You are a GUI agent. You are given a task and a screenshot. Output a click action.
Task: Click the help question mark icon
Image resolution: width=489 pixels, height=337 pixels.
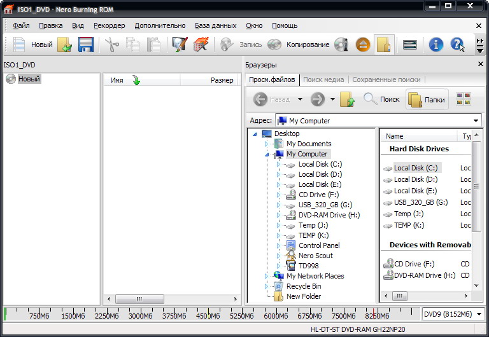[457, 45]
